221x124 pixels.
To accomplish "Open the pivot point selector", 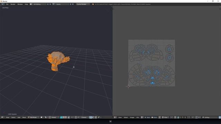I will pyautogui.click(x=46, y=117).
